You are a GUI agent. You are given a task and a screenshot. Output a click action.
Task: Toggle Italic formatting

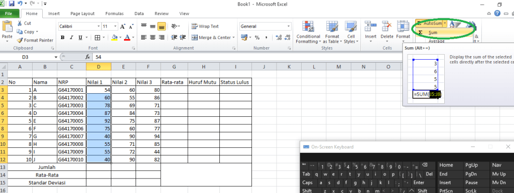[71, 38]
